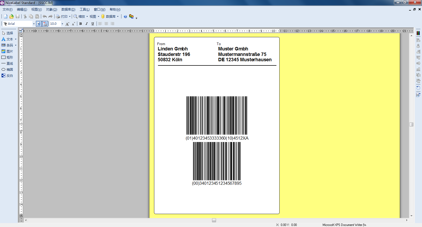This screenshot has width=422, height=227.
Task: Activate the Inverse (反白) tool
Action: point(7,75)
